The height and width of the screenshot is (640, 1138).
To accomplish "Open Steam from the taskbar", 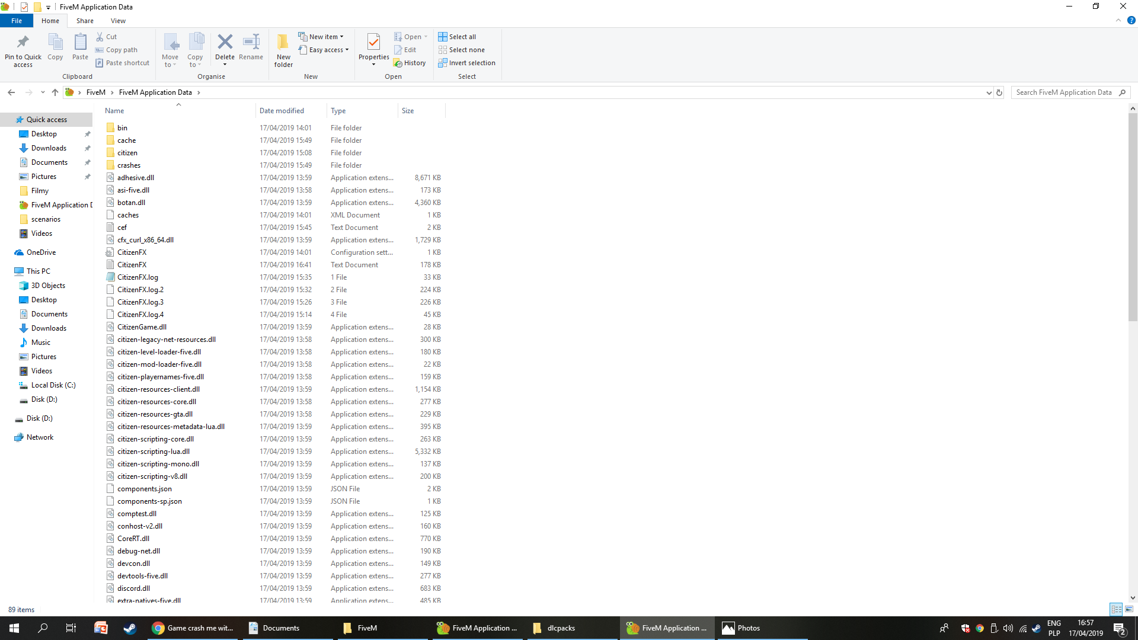I will 130,628.
